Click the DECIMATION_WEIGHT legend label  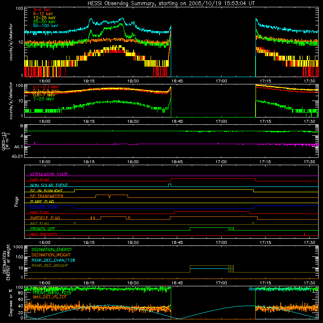tap(51, 255)
